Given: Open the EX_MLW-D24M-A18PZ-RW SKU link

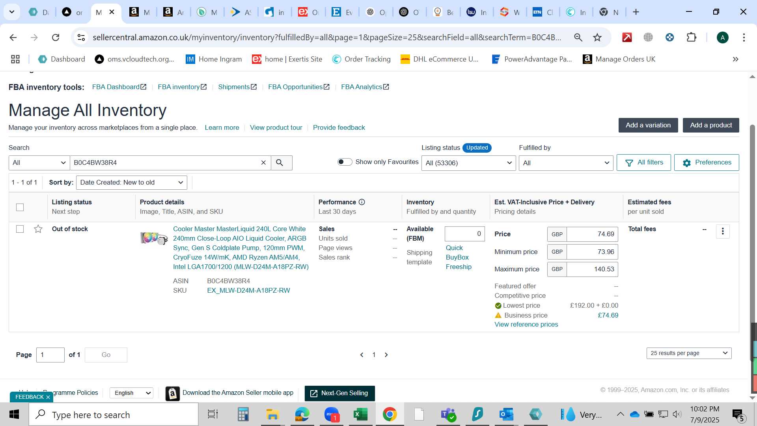Looking at the screenshot, I should [248, 290].
